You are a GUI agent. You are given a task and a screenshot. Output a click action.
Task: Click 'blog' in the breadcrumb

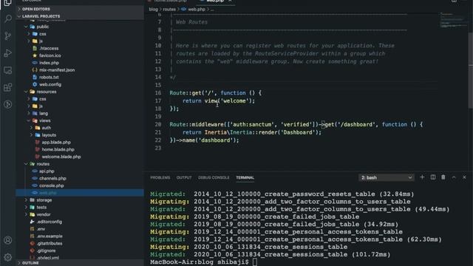pyautogui.click(x=153, y=10)
